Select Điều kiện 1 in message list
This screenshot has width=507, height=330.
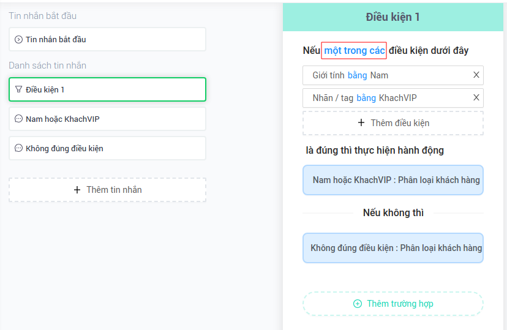coord(107,89)
